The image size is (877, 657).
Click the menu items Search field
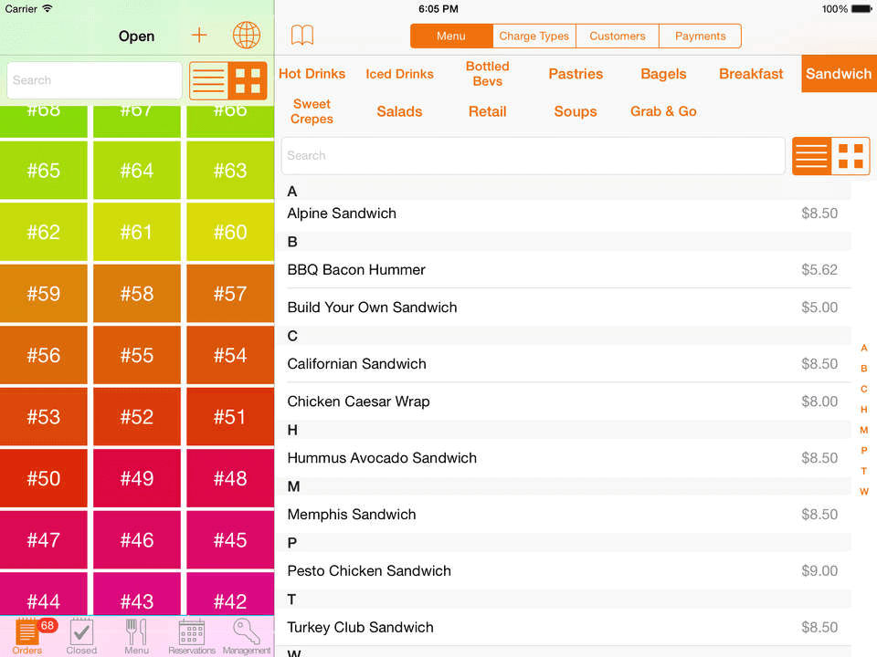[533, 156]
